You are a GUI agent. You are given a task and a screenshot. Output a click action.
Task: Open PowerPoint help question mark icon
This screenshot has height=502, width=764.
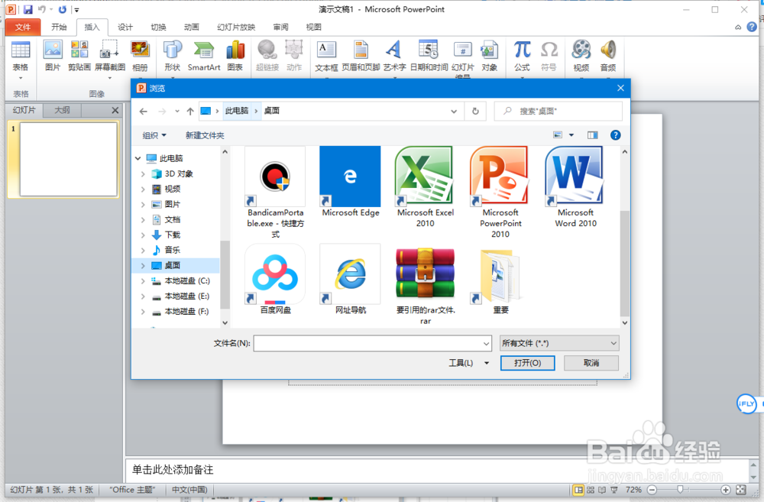(x=752, y=27)
